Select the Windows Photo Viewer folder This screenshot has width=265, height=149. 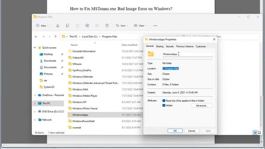(106, 108)
